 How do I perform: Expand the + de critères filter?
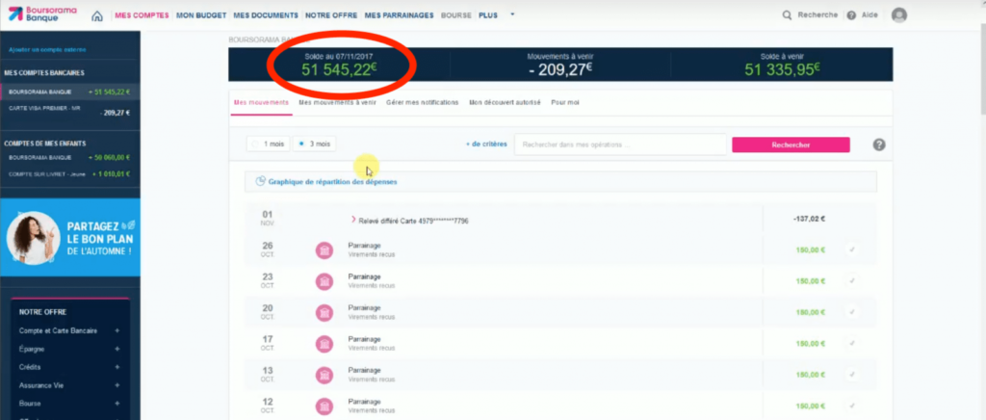coord(486,144)
